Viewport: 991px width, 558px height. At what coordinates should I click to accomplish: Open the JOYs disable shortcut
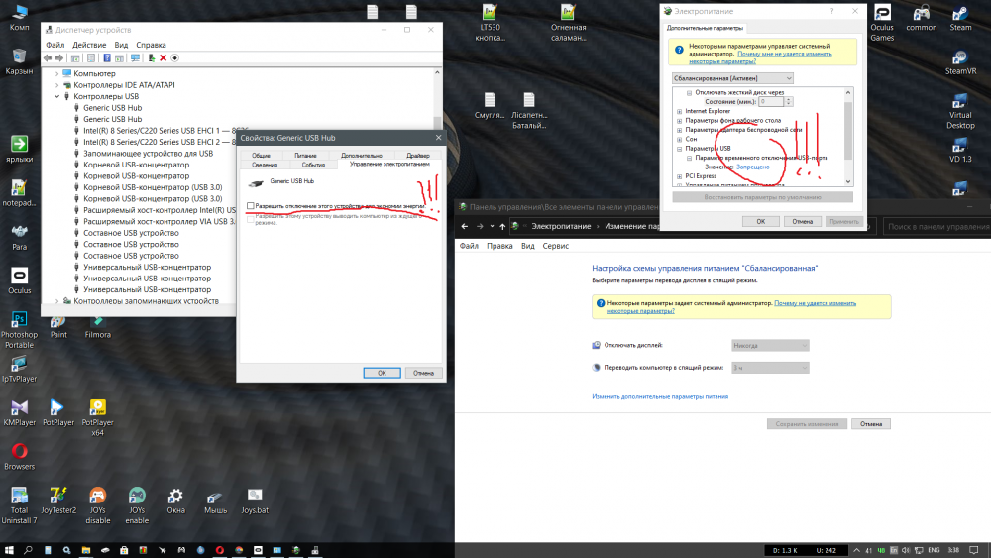tap(97, 505)
